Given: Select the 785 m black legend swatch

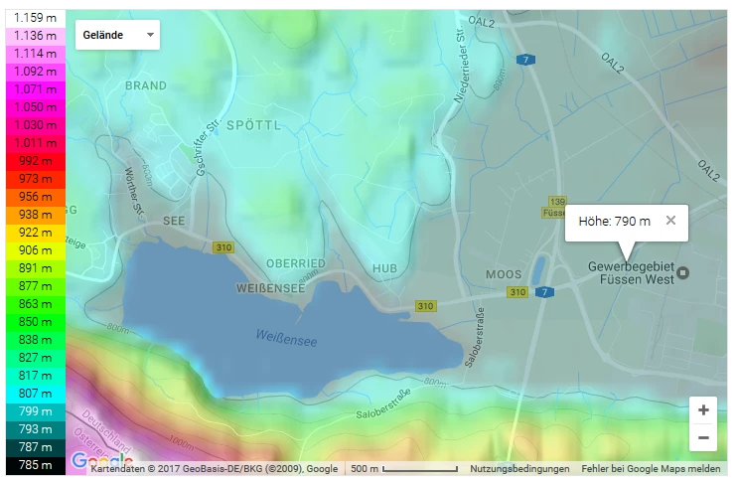Looking at the screenshot, I should [x=35, y=465].
